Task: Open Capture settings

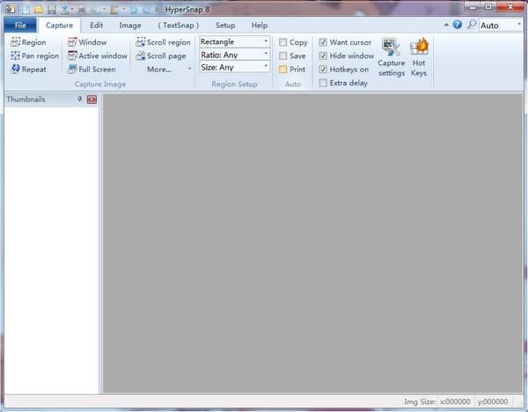Action: [392, 57]
